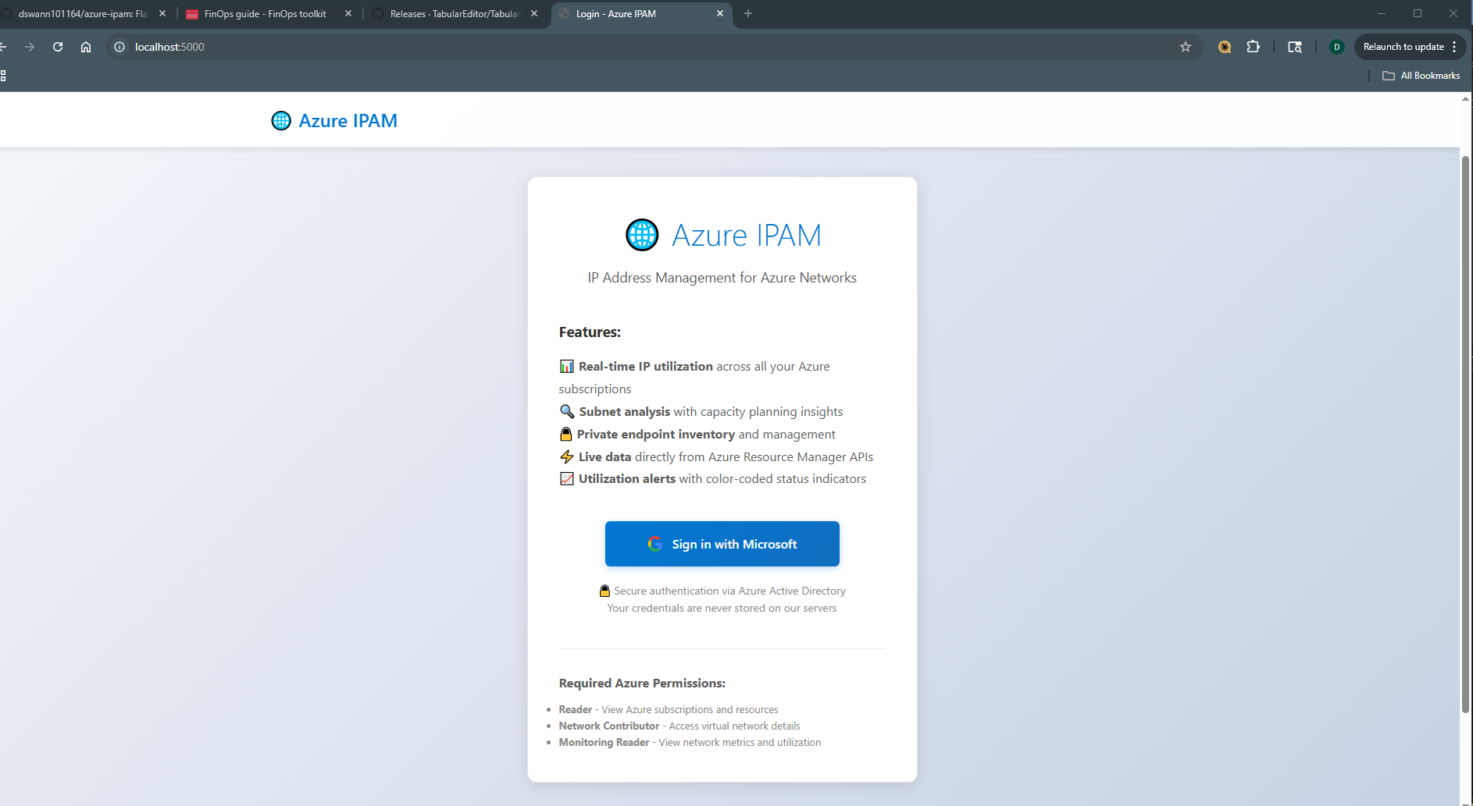The image size is (1473, 806).
Task: Click the lock icon beside Secure authentication text
Action: [x=605, y=591]
